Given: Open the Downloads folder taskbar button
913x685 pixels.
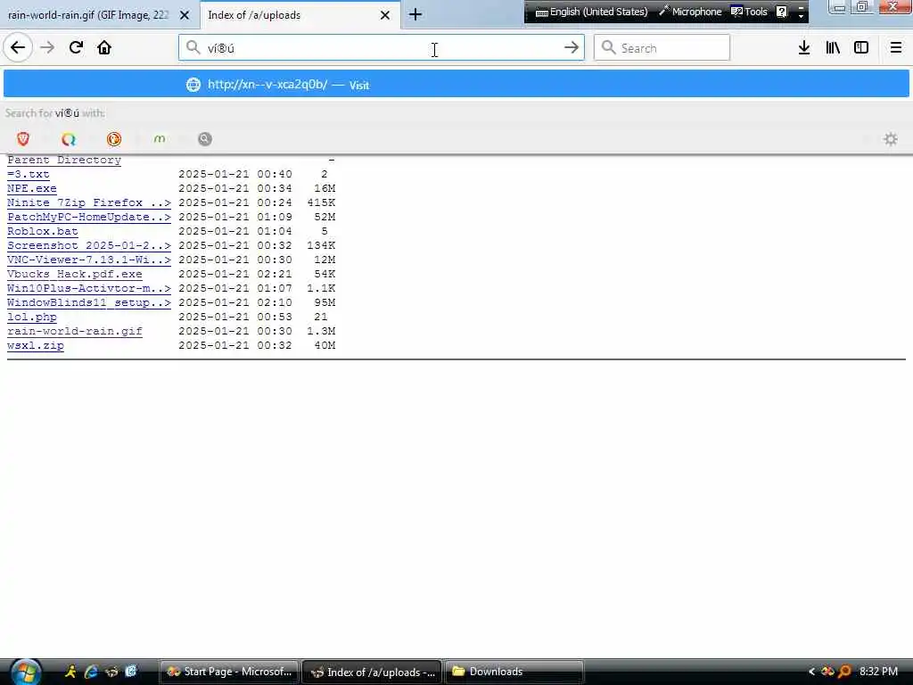Looking at the screenshot, I should (x=514, y=672).
